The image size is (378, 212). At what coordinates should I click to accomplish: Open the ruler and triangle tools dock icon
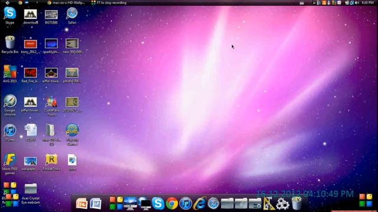coord(269,204)
